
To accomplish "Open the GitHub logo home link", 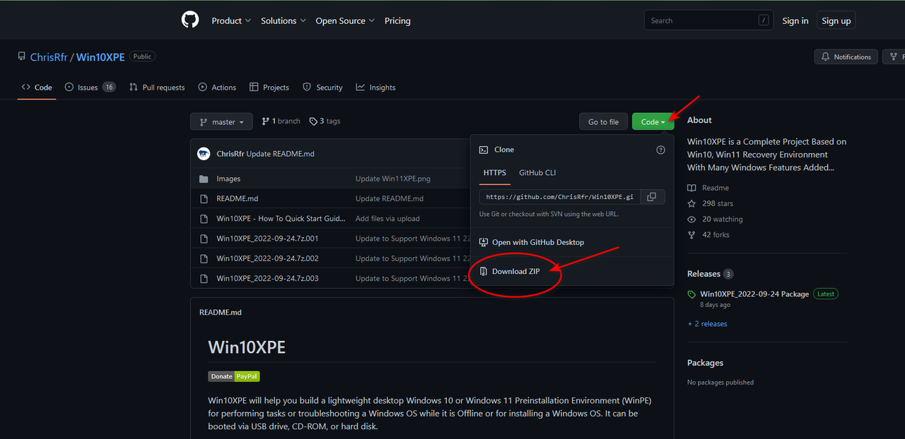I will click(x=190, y=20).
